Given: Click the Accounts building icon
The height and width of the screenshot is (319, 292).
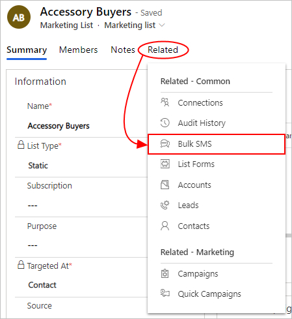Looking at the screenshot, I should (x=165, y=185).
